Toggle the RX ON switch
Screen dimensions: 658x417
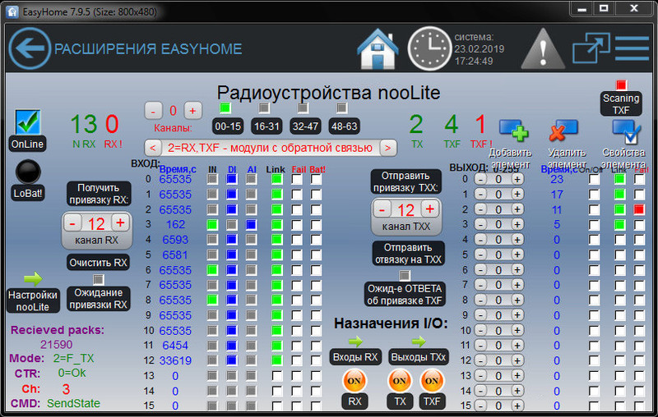(353, 381)
